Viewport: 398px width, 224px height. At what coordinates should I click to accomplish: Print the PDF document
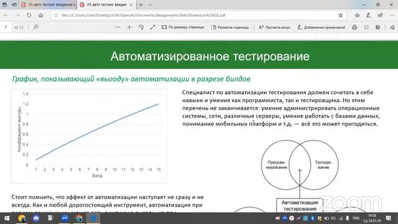354,27
